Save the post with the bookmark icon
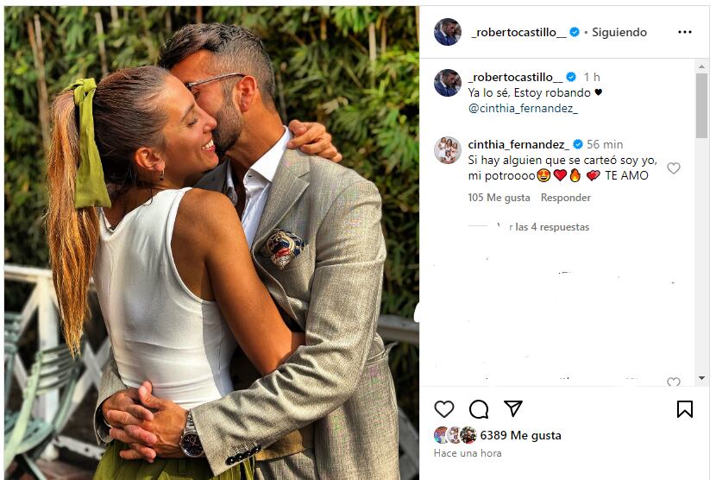Viewport: 716px width, 480px height. coord(684,409)
